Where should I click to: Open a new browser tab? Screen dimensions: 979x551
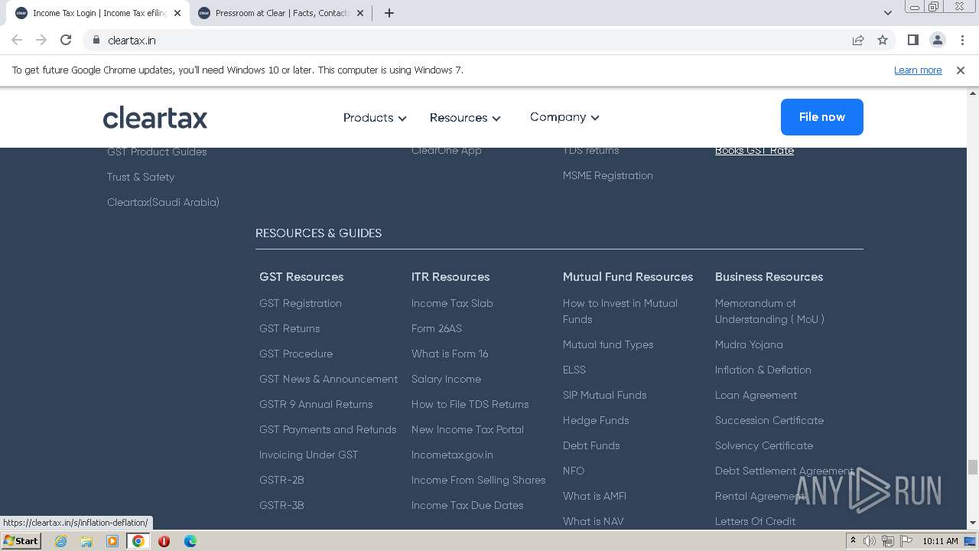click(x=389, y=13)
